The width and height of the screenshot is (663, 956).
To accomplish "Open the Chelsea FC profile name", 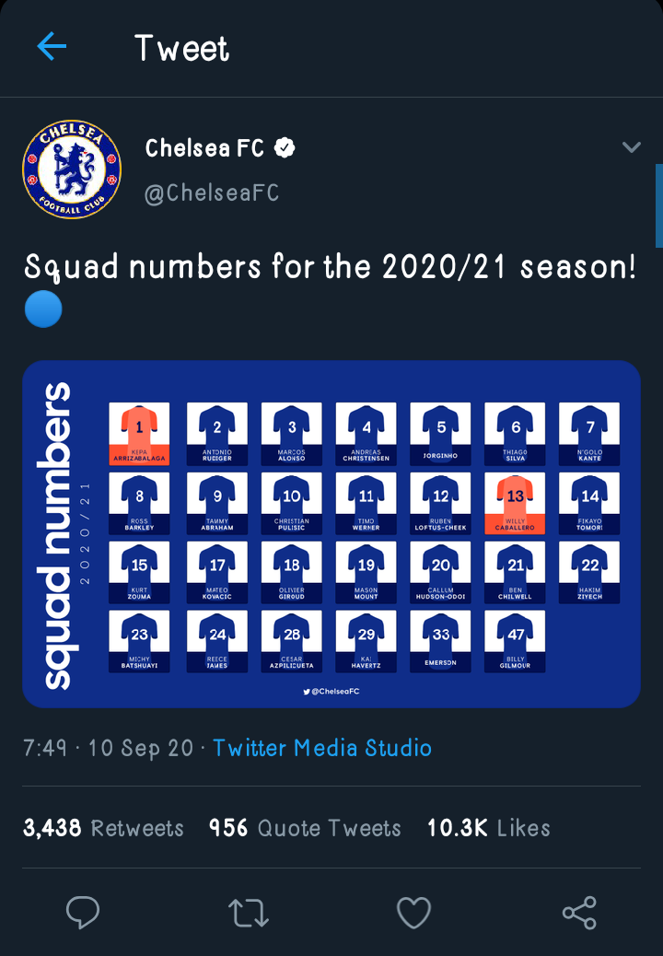I will coord(204,147).
